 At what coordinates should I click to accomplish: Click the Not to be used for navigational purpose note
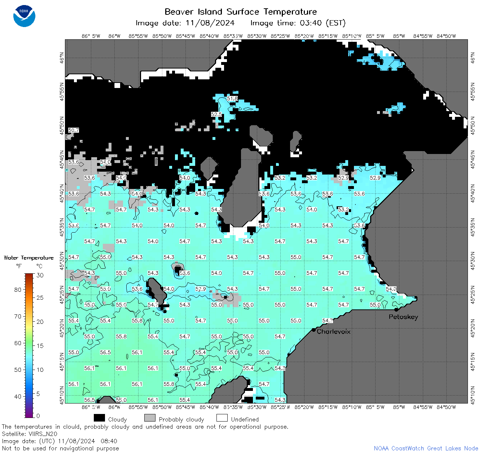coord(60,448)
